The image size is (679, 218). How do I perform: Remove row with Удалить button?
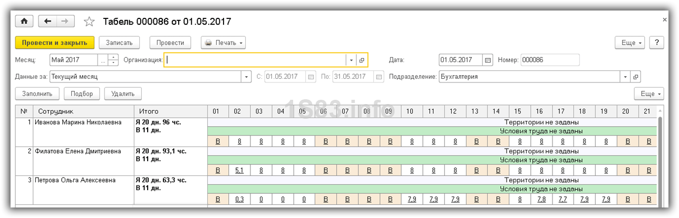pyautogui.click(x=123, y=94)
